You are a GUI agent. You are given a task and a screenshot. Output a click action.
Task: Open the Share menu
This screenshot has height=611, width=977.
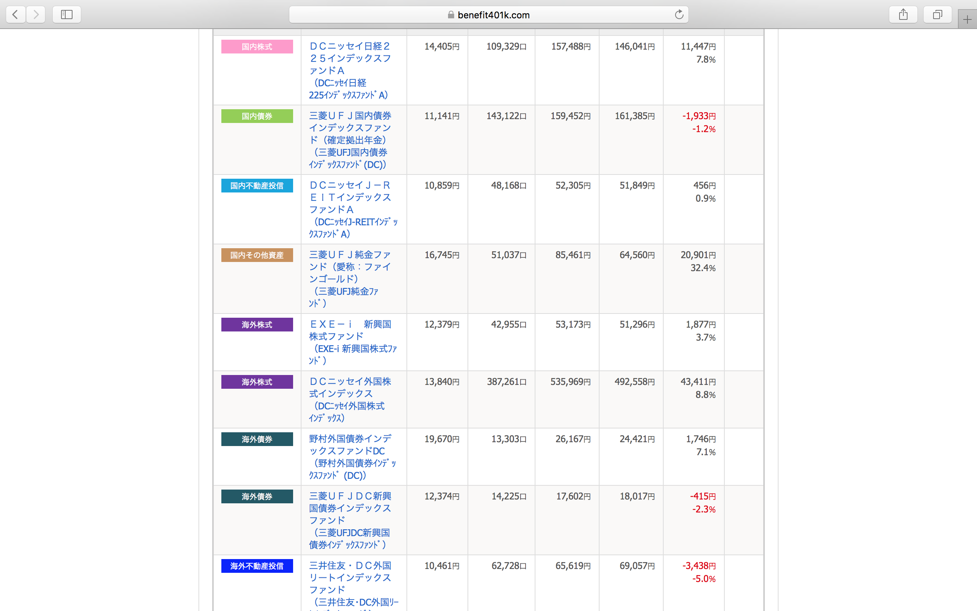(903, 15)
